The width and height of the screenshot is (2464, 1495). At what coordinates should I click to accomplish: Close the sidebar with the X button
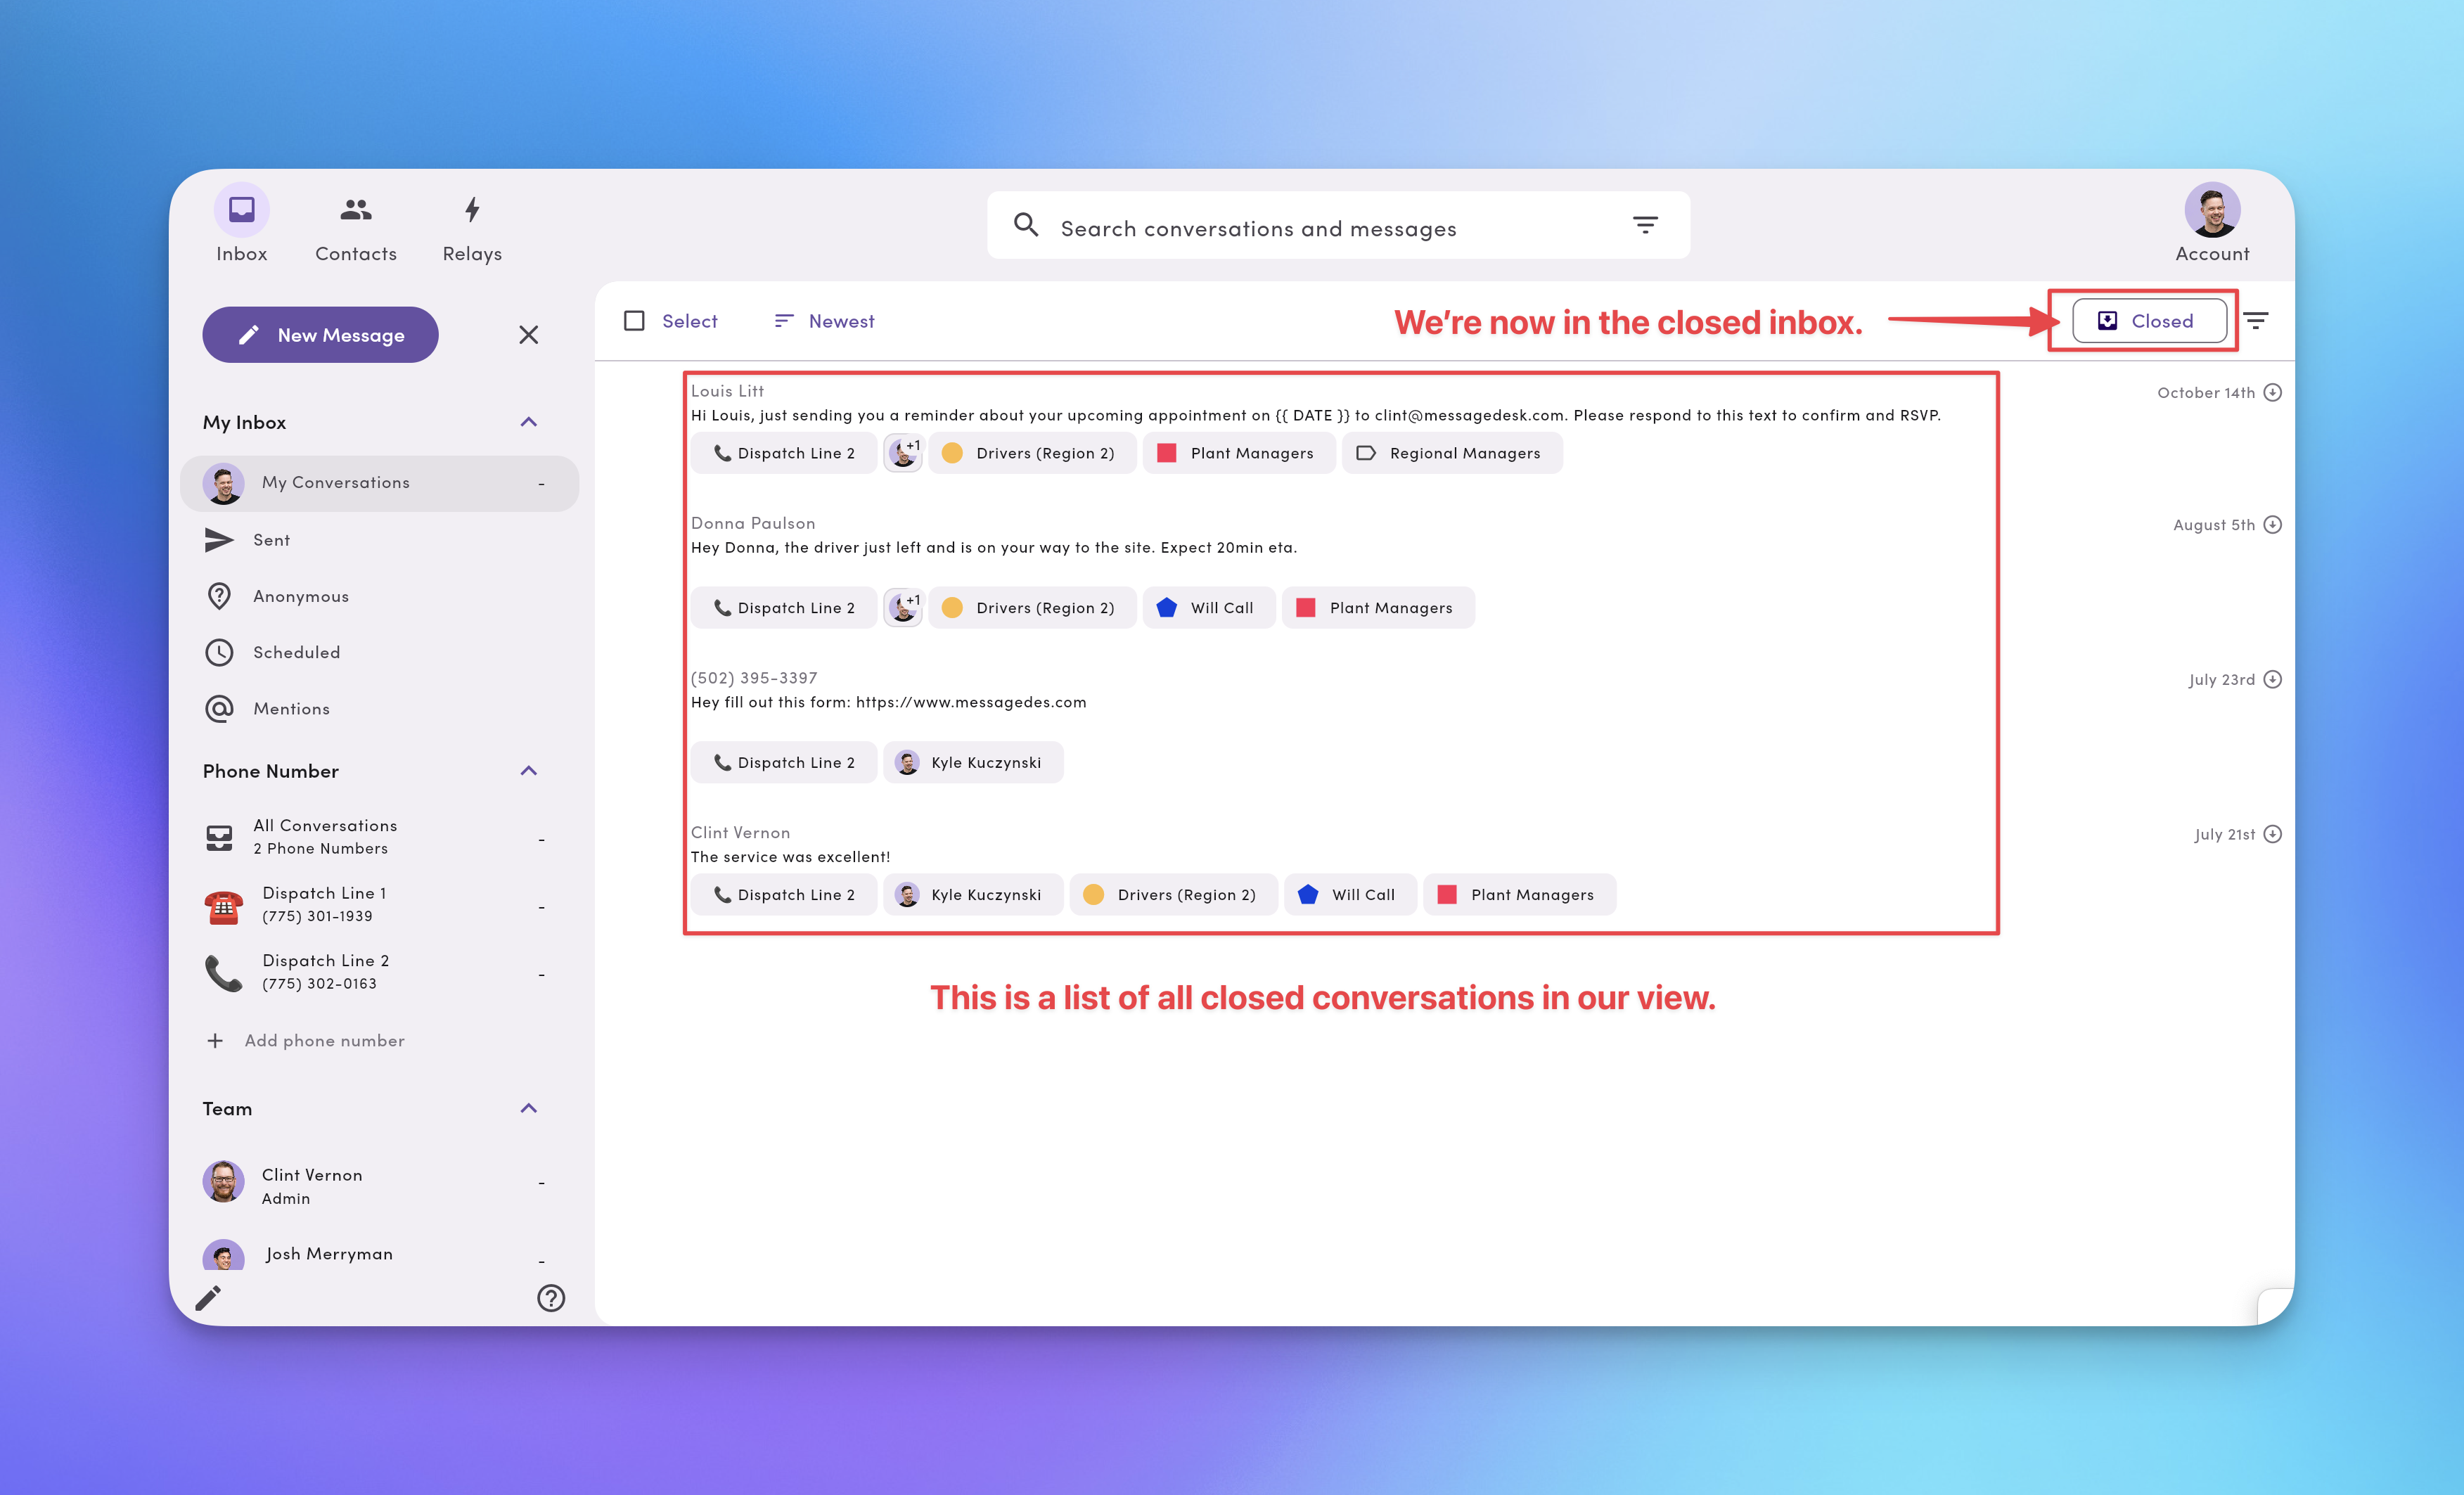529,335
